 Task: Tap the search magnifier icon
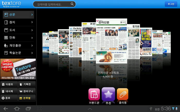pos(72,4)
